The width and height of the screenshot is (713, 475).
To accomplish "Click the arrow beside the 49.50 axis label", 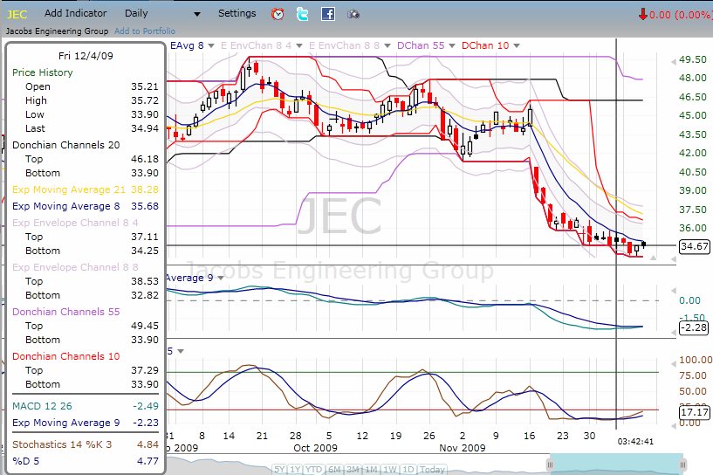I will click(x=674, y=61).
